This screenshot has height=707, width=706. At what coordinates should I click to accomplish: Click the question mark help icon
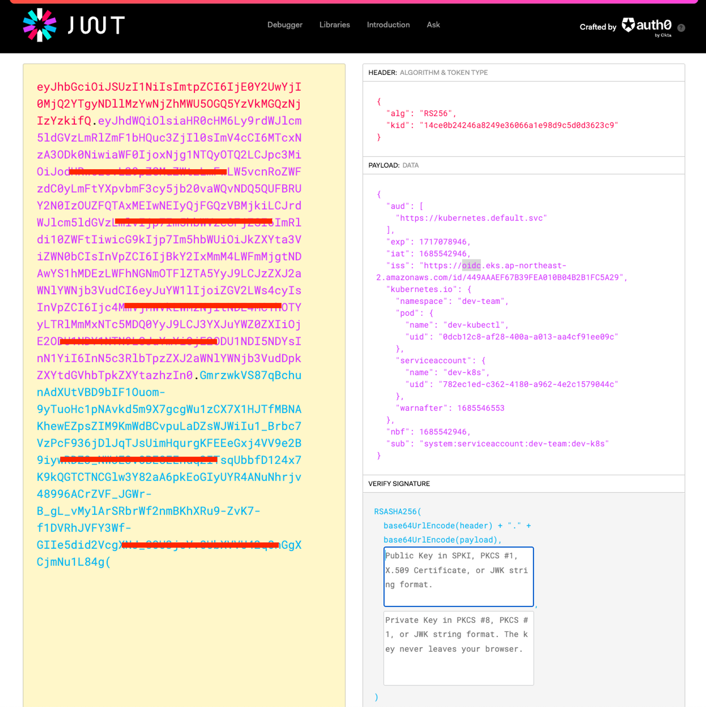[681, 28]
